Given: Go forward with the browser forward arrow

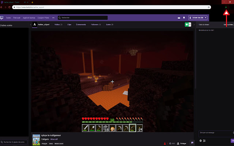Looking at the screenshot, I should point(5,7).
